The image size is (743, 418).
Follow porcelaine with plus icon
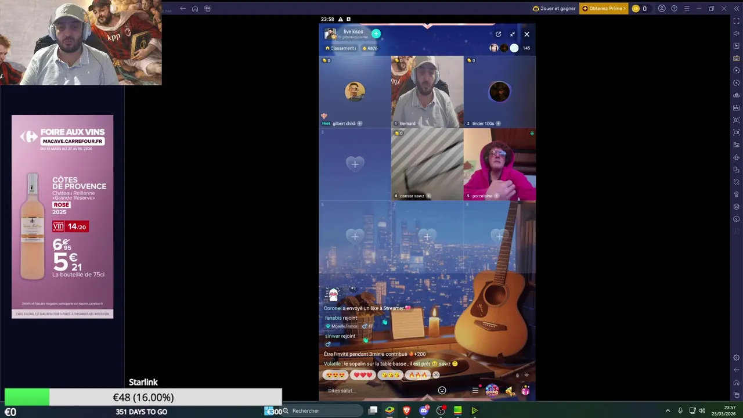coord(496,196)
